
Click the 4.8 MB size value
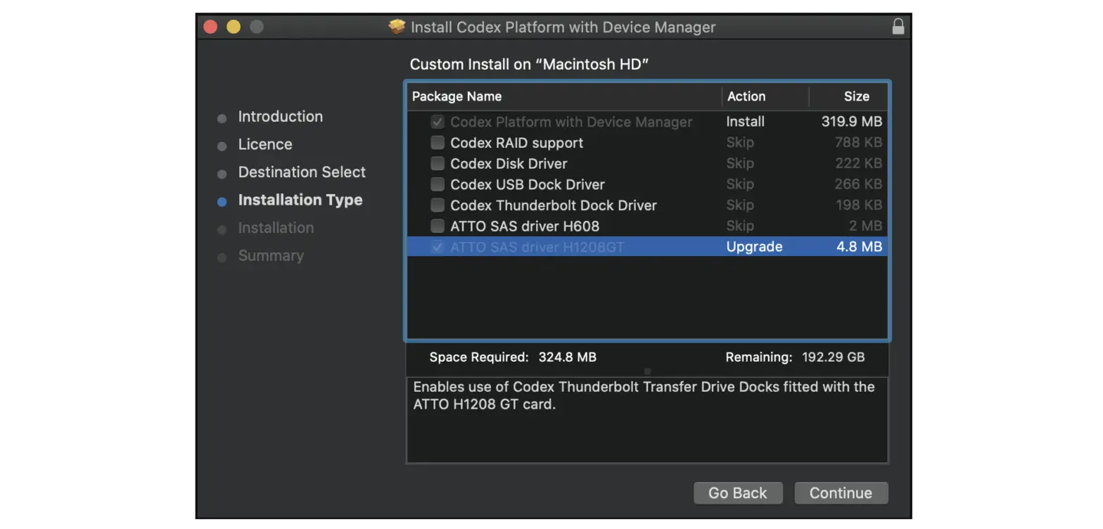tap(859, 247)
